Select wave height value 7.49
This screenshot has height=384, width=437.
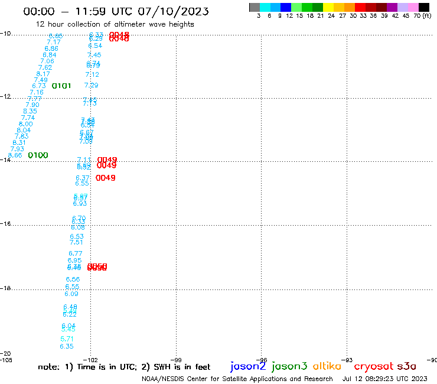coord(41,80)
